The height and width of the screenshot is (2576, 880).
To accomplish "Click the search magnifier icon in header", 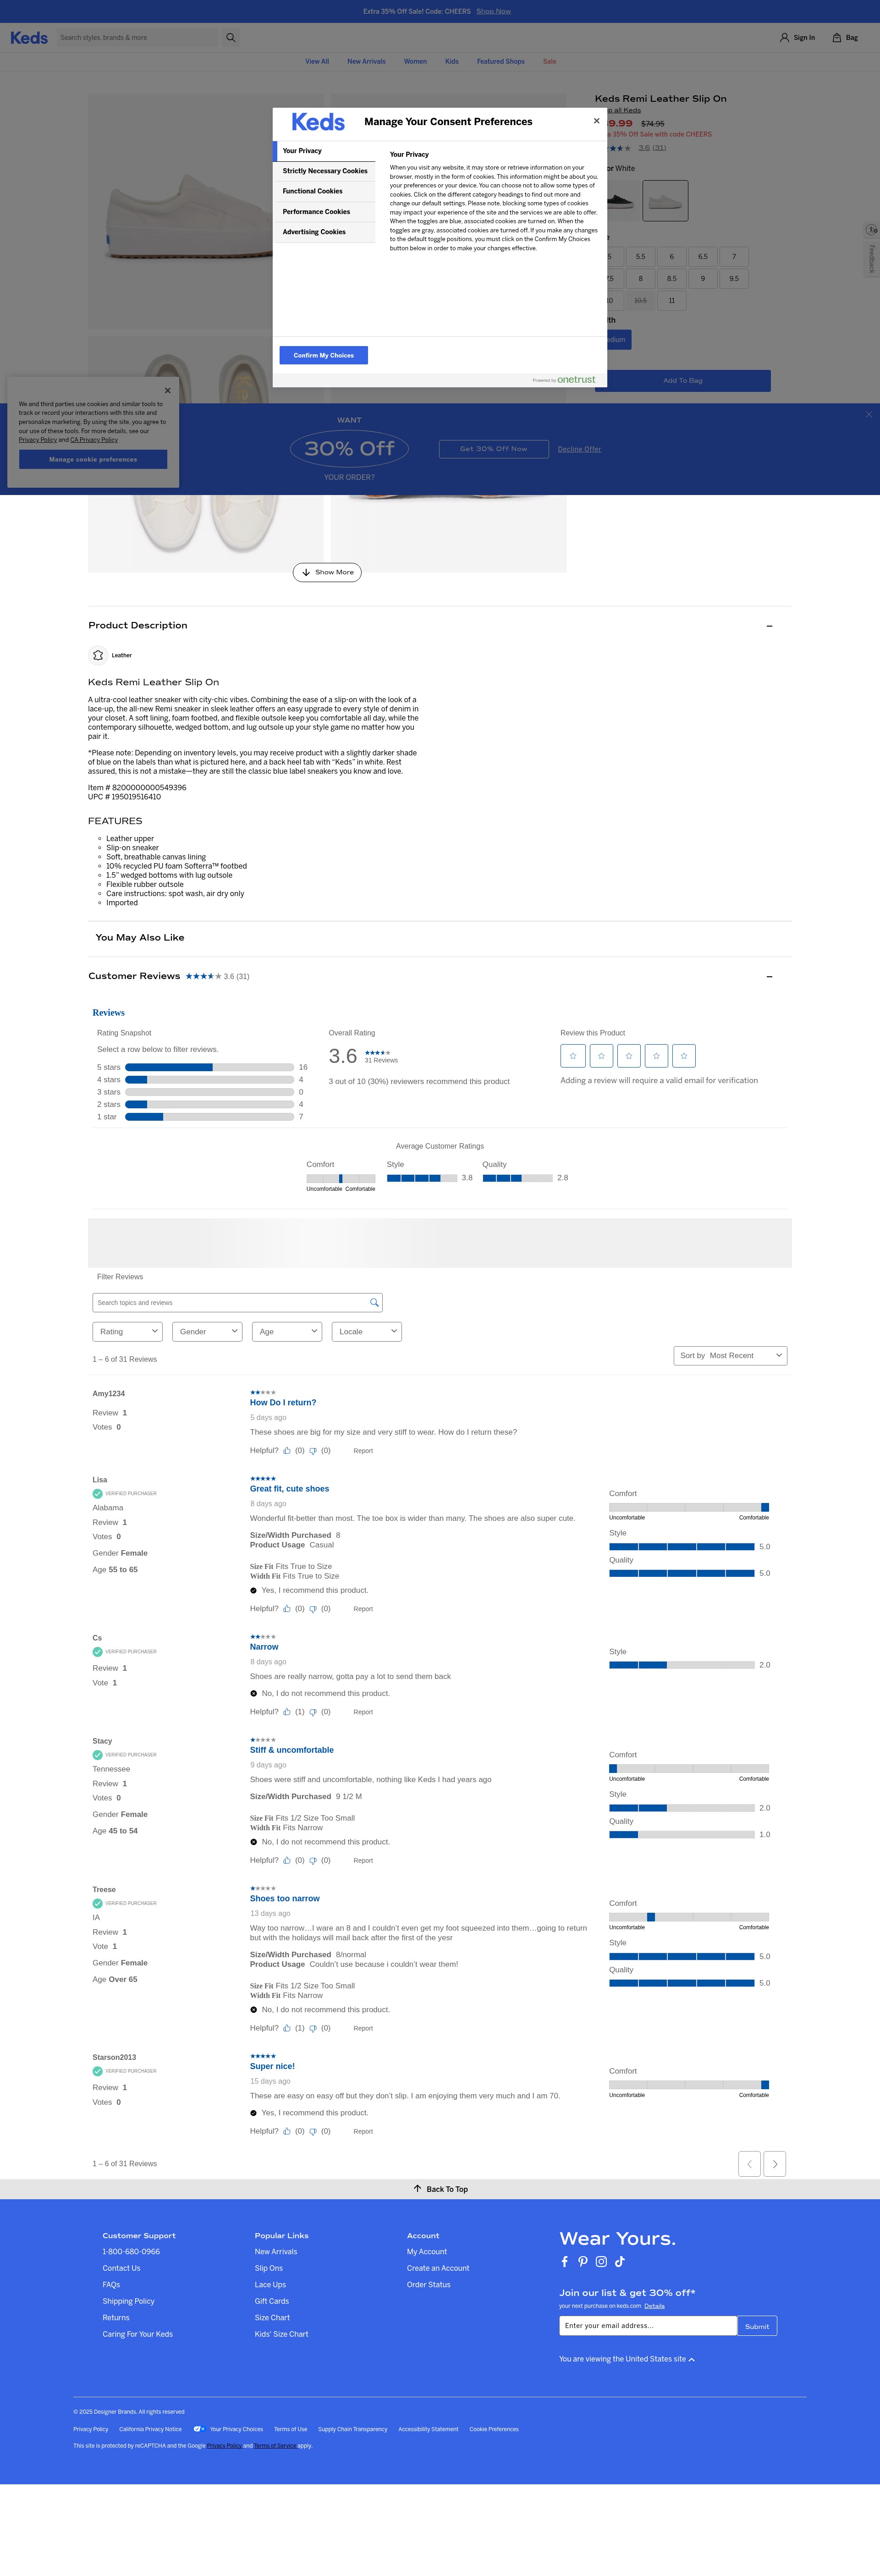I will [231, 38].
